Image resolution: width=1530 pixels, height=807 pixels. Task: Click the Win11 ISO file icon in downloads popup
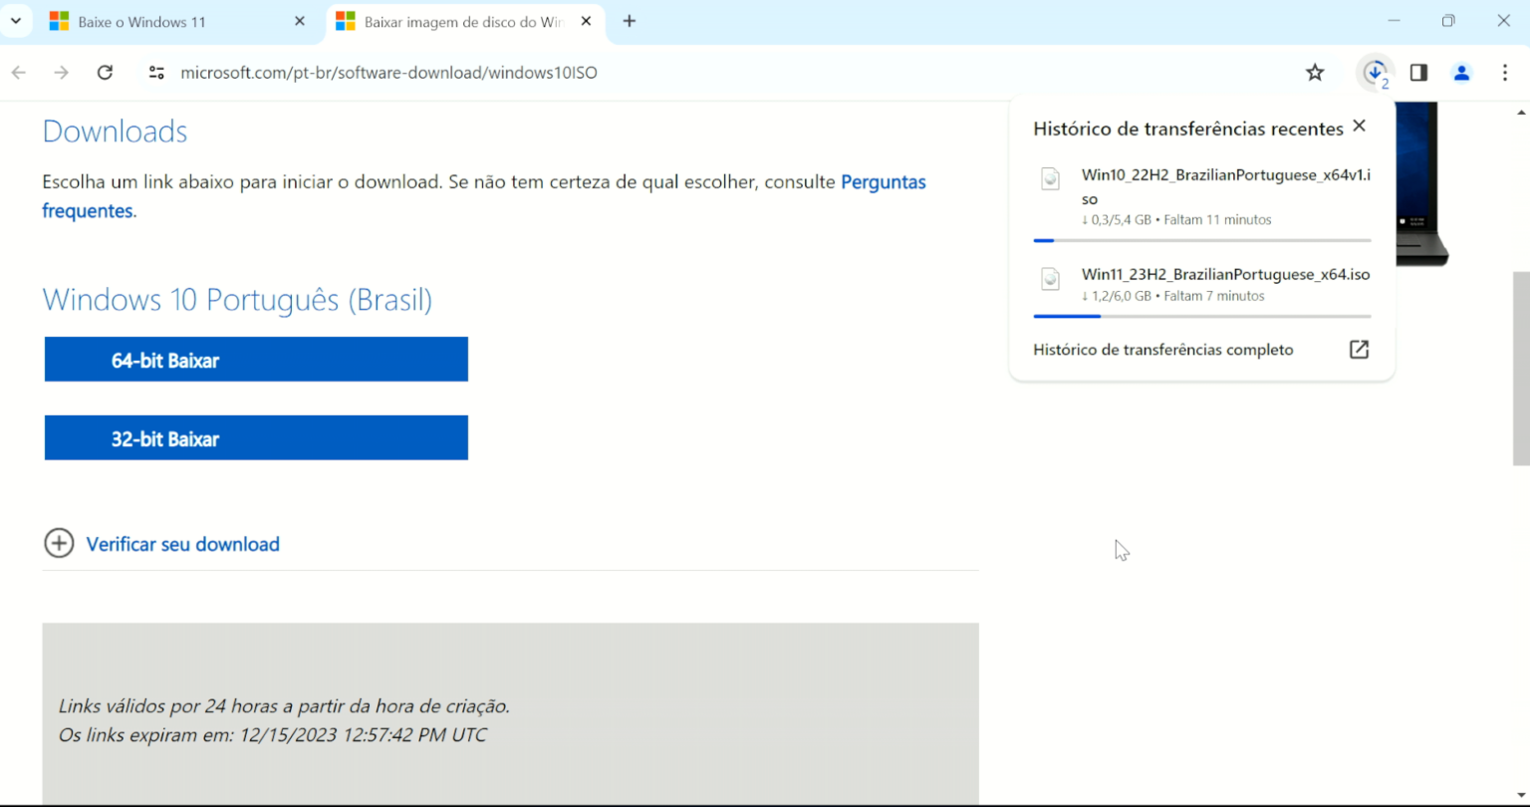(1050, 279)
